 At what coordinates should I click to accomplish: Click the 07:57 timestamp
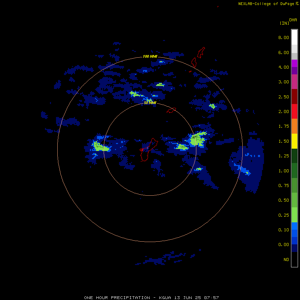coord(211,298)
